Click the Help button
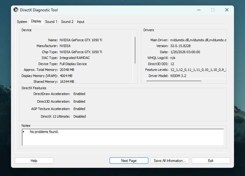This screenshot has height=176, width=245. 34,161
